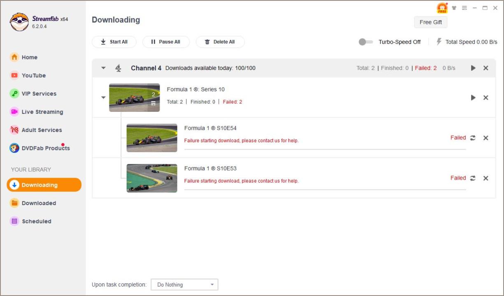Click the free gift house icon in title bar
Viewport: 504px width, 296px height.
[x=442, y=8]
